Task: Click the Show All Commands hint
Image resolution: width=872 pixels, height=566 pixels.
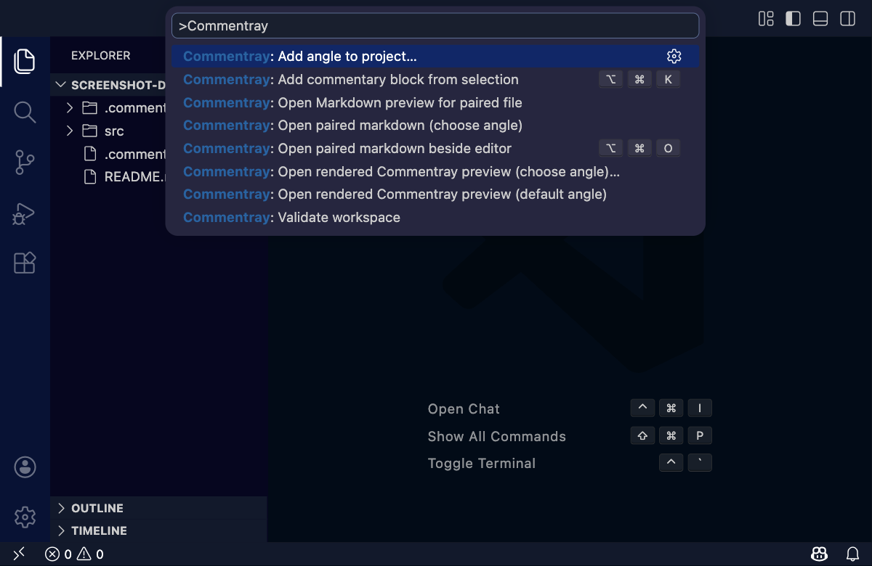Action: click(496, 436)
